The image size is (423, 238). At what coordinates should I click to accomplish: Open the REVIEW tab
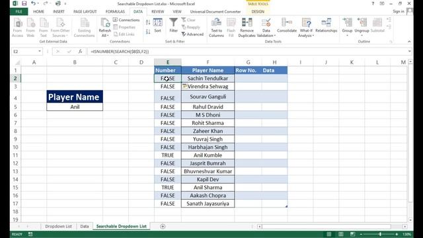click(157, 12)
